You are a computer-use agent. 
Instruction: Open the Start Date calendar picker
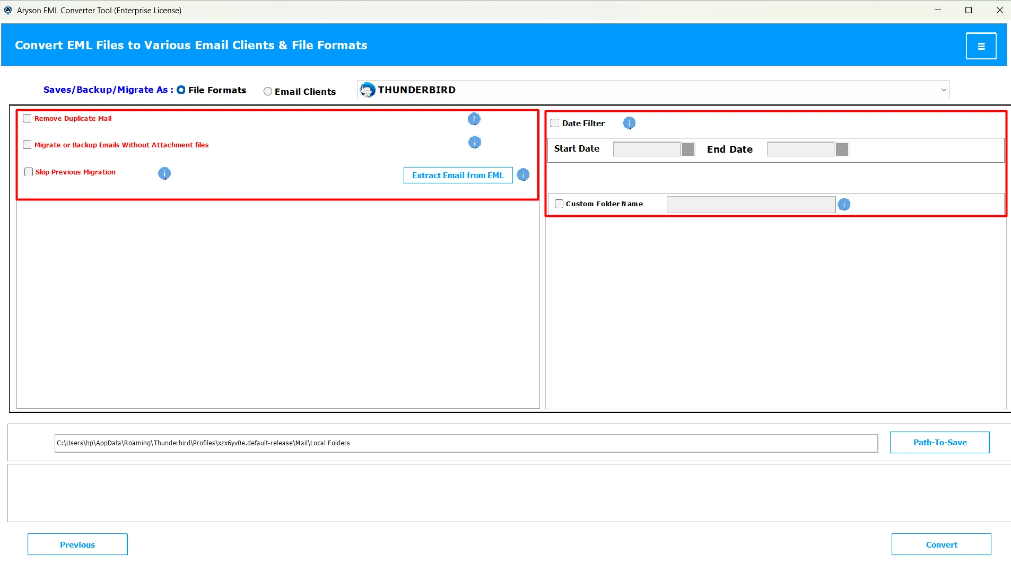point(688,149)
